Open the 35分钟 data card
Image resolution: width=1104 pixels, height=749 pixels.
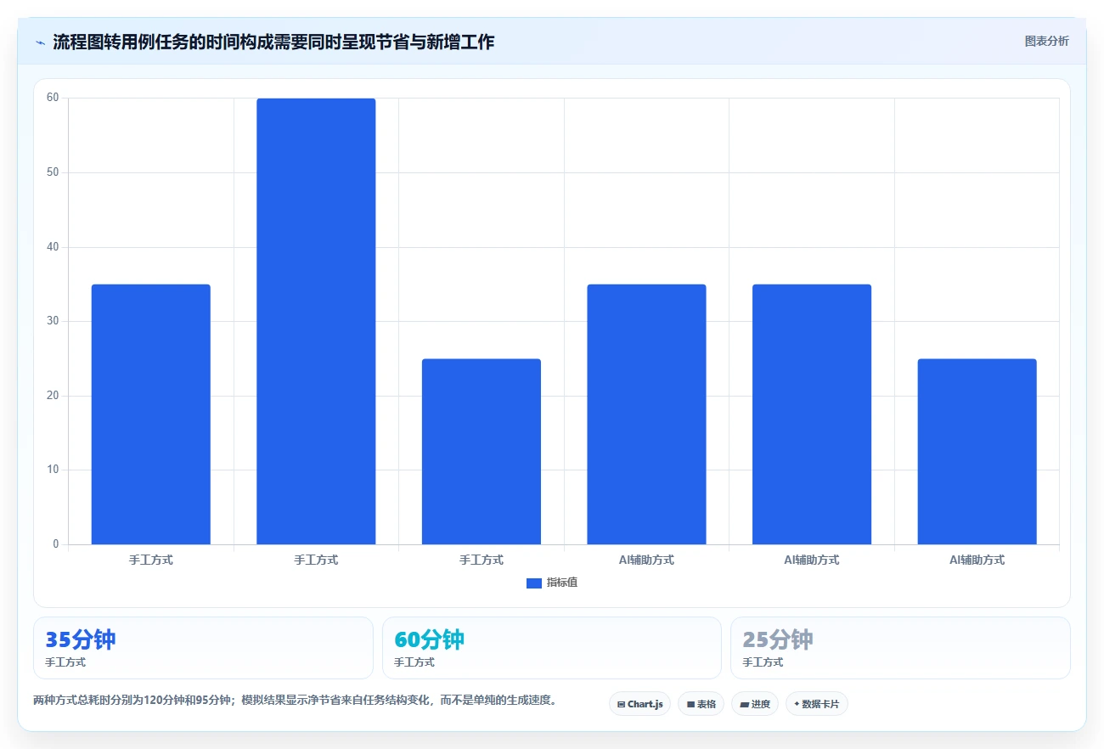click(x=203, y=648)
